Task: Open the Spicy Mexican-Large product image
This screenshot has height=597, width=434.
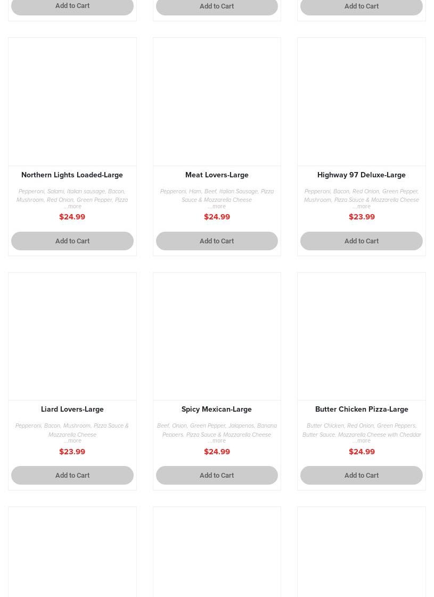Action: (x=217, y=336)
